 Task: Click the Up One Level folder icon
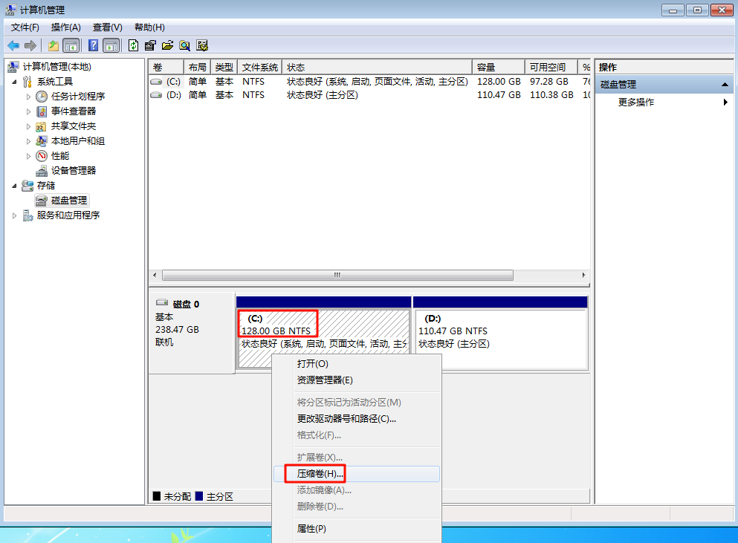tap(53, 45)
